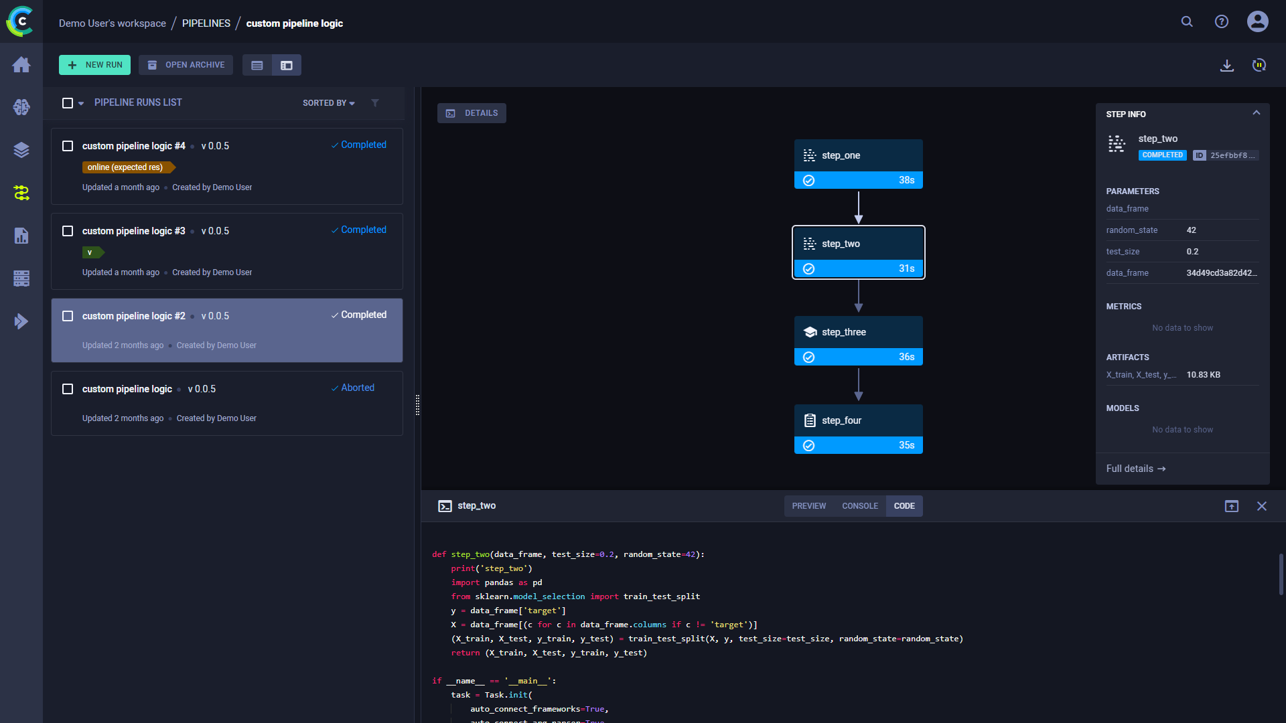Open the Home dashboard from sidebar
This screenshot has width=1286, height=723.
click(x=21, y=64)
